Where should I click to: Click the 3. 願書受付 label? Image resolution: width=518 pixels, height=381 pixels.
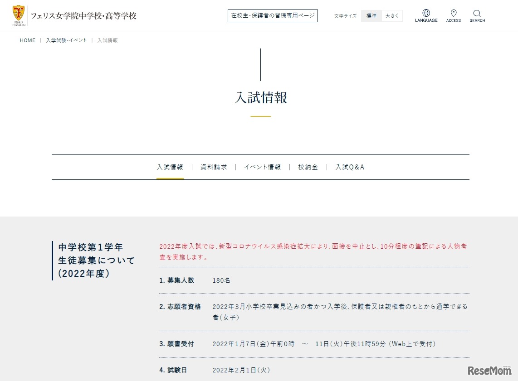[x=177, y=344]
